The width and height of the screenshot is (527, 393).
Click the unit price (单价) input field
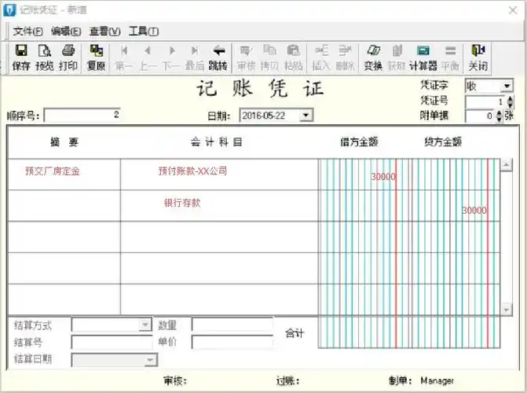[x=232, y=343]
